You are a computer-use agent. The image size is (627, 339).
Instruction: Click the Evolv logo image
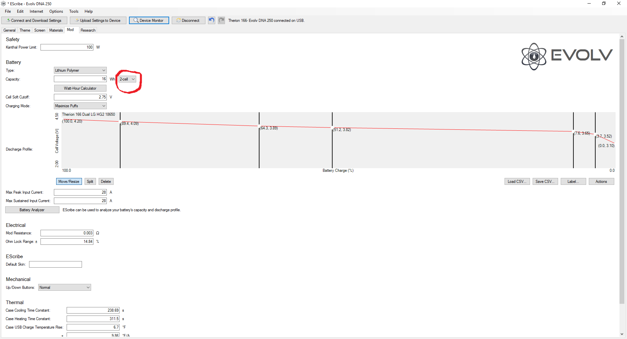click(x=567, y=56)
